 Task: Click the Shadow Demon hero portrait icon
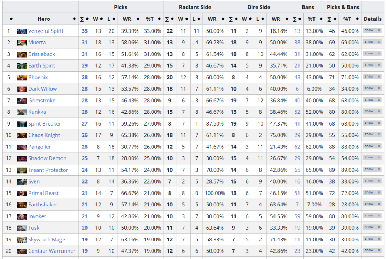tap(22, 158)
